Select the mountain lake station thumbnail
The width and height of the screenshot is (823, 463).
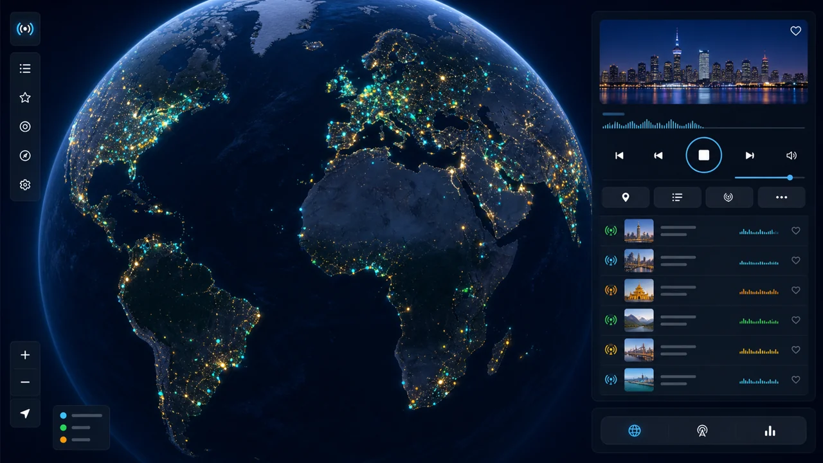639,320
